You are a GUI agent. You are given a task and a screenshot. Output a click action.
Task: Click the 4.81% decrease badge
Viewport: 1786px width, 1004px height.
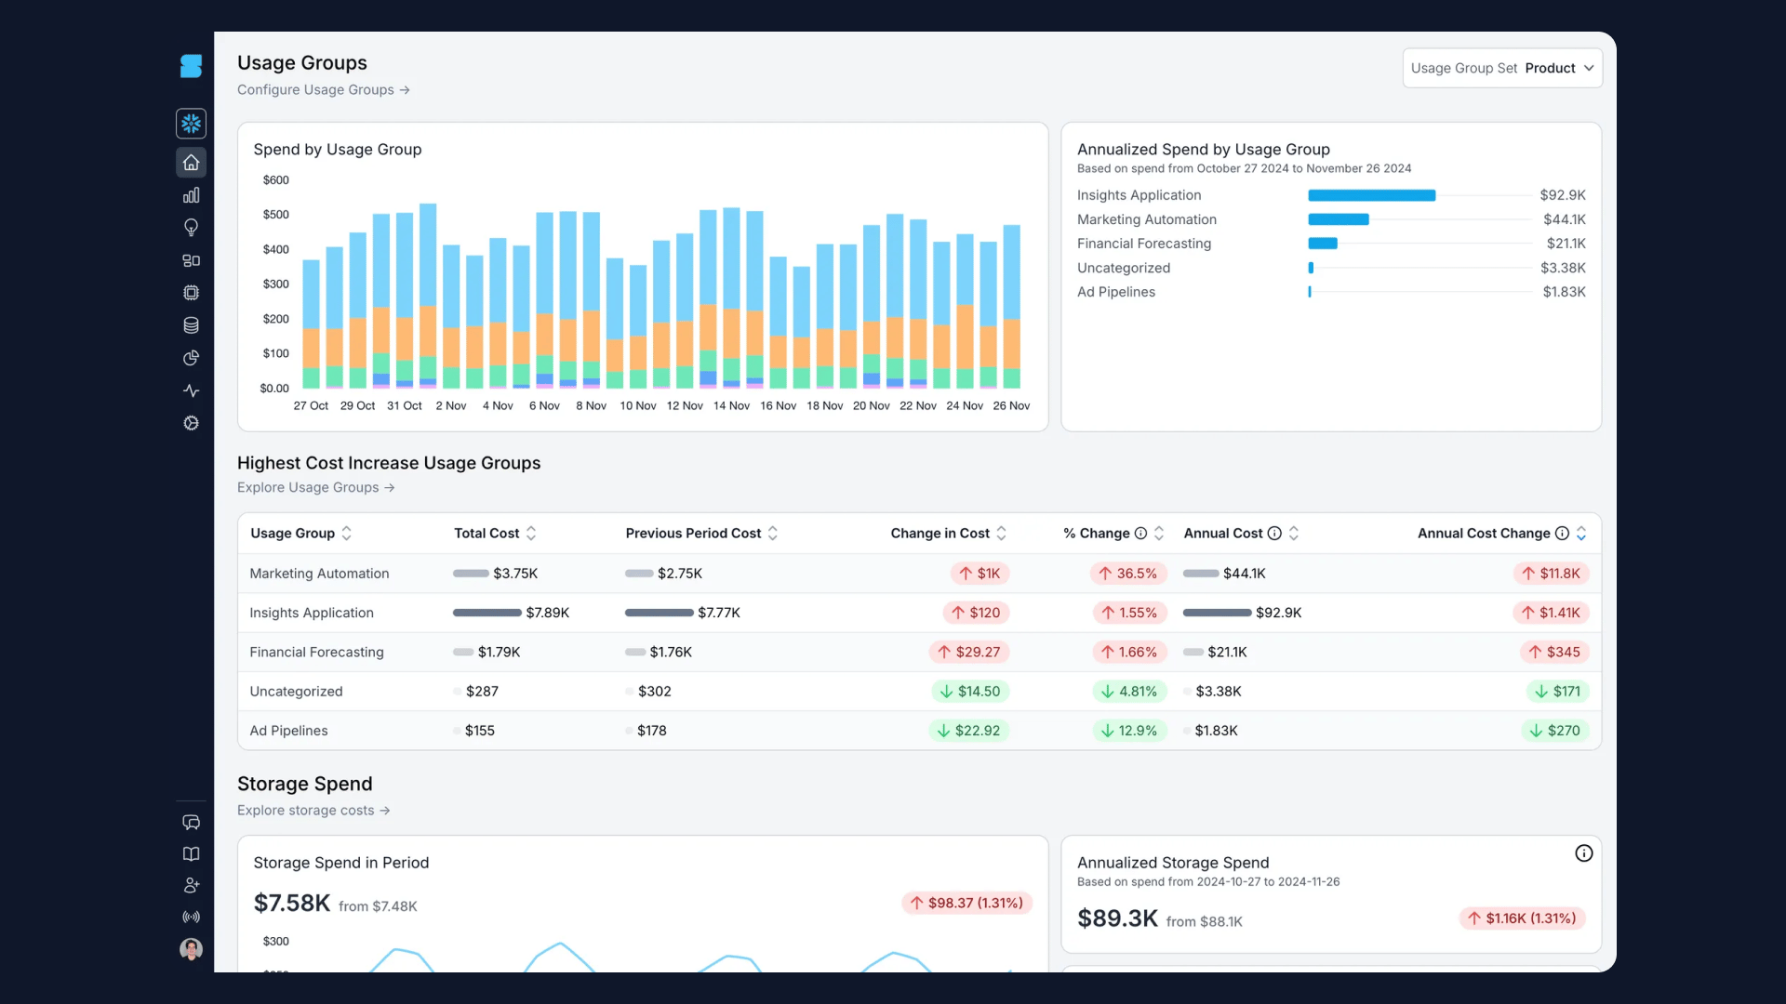[1128, 692]
